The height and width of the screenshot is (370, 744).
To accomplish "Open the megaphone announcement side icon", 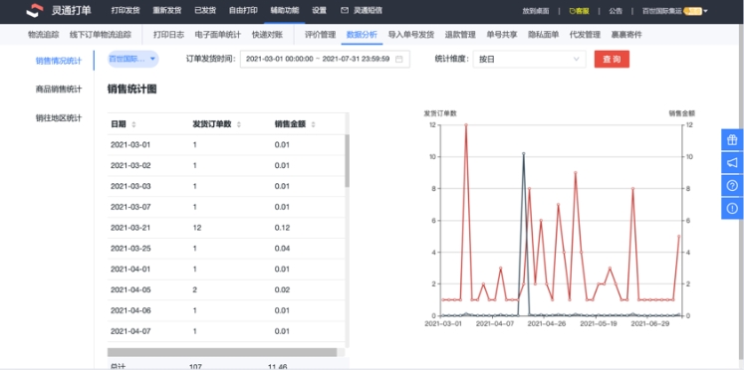I will pyautogui.click(x=732, y=162).
